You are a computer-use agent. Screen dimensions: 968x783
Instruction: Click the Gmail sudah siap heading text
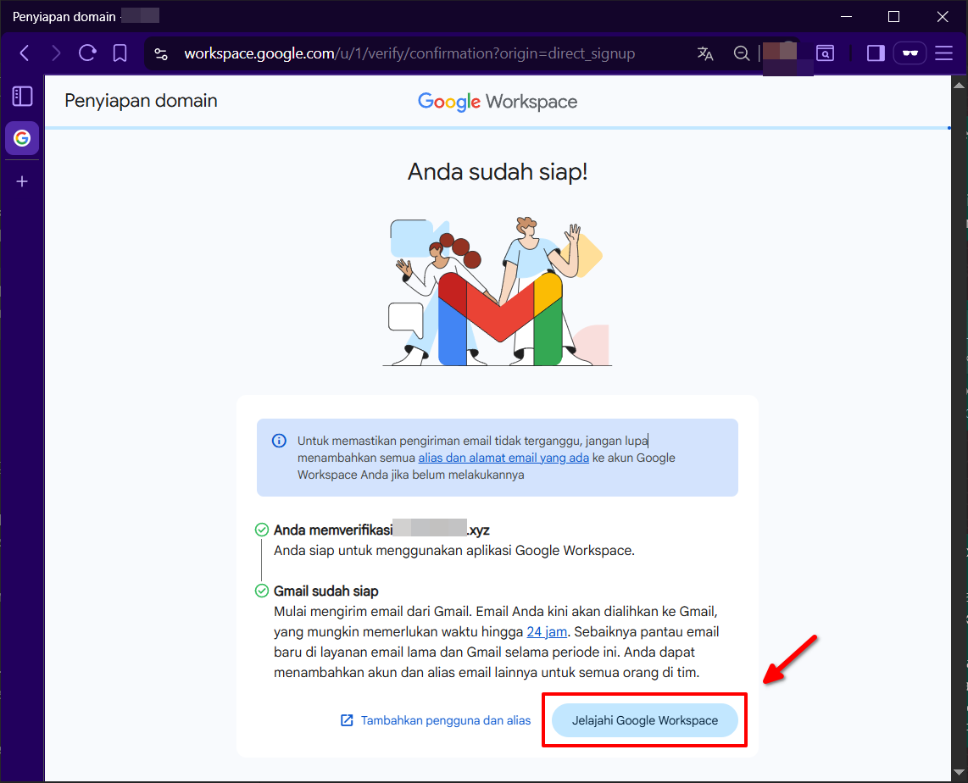(326, 591)
